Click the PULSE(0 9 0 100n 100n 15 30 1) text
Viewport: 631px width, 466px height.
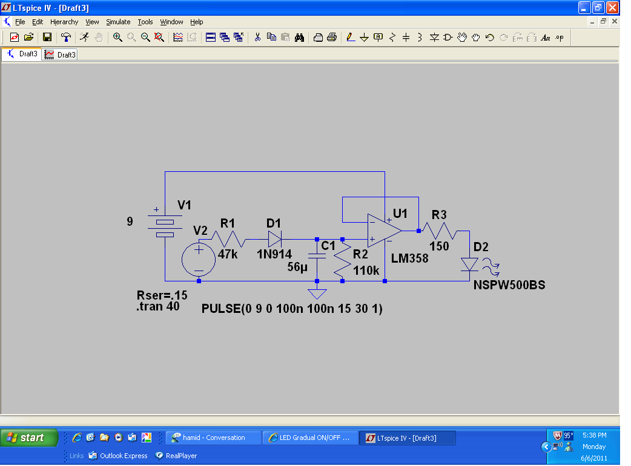pos(292,309)
